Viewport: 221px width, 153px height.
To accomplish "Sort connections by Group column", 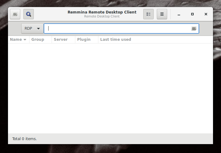I will pos(41,40).
